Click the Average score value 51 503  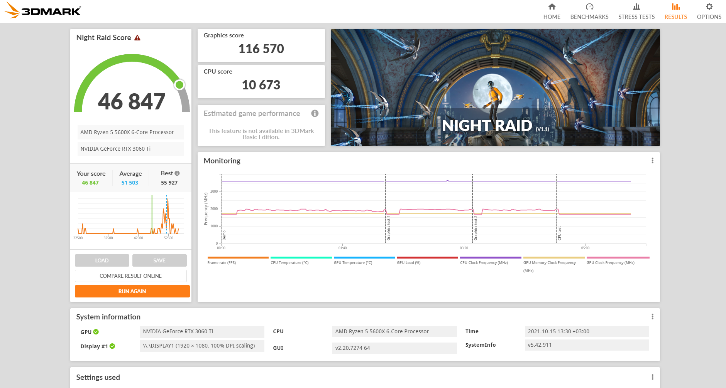tap(130, 183)
